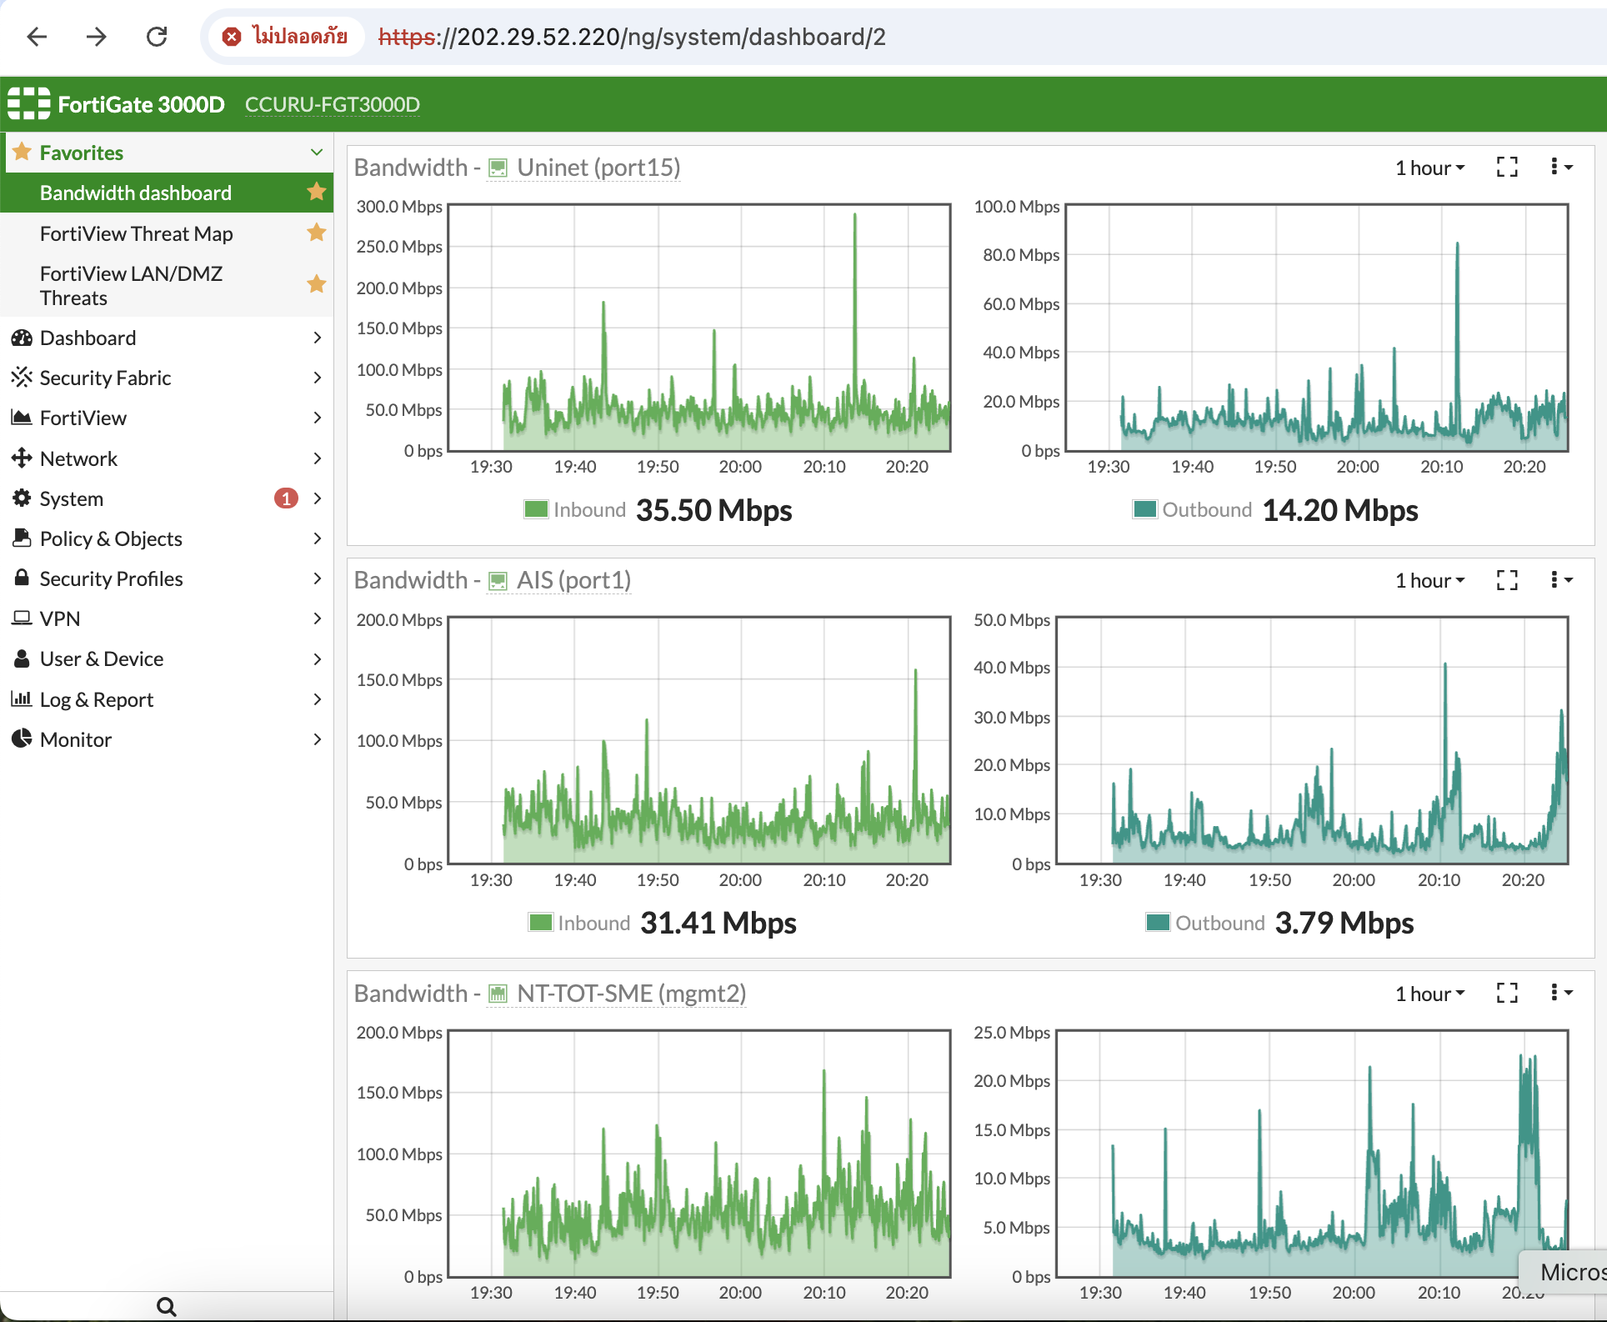Image resolution: width=1607 pixels, height=1322 pixels.
Task: Toggle favorite star for FortiView Threat Map
Action: click(x=317, y=233)
